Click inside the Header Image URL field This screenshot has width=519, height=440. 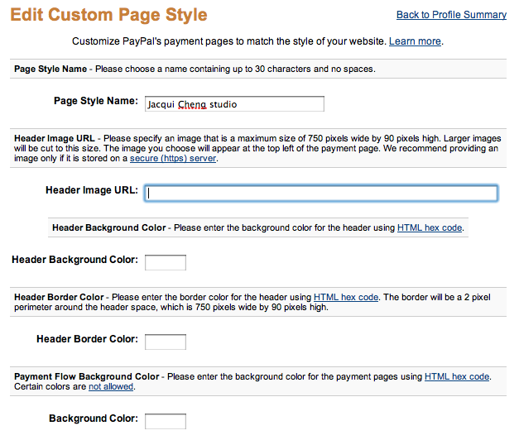click(x=321, y=193)
